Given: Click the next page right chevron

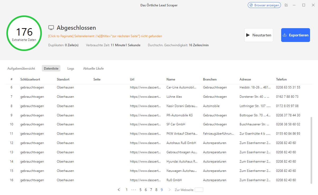Looking at the screenshot, I should pyautogui.click(x=170, y=190).
